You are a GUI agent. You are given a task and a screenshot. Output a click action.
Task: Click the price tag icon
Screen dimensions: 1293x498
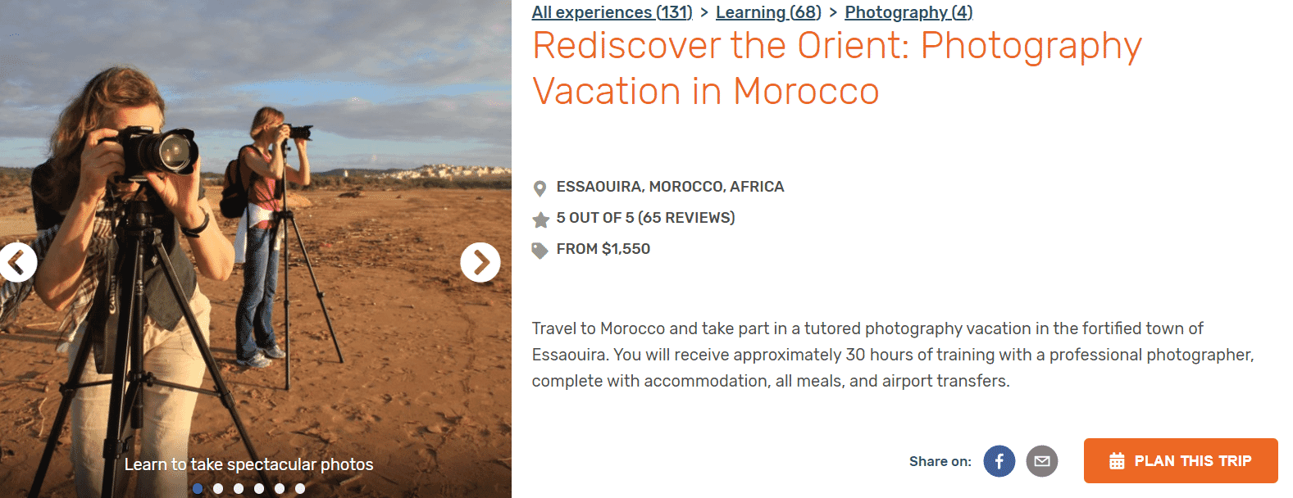point(540,250)
